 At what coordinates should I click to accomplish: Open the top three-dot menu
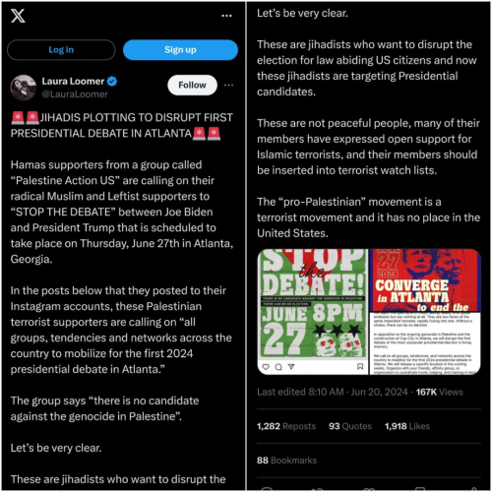[226, 16]
